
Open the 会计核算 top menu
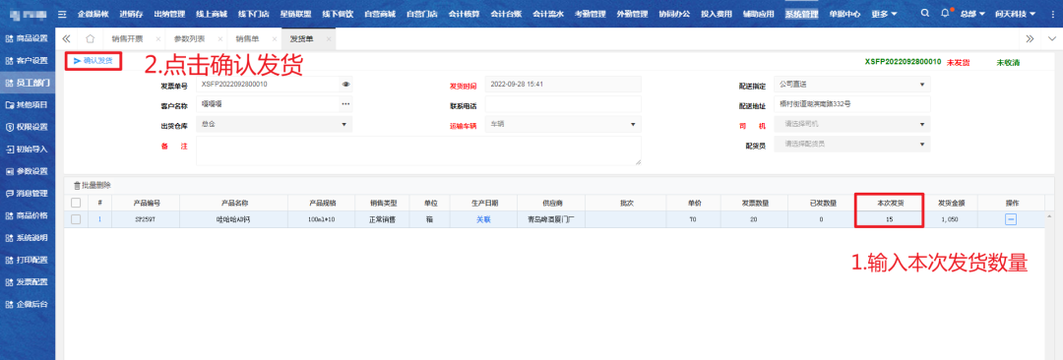click(x=464, y=14)
